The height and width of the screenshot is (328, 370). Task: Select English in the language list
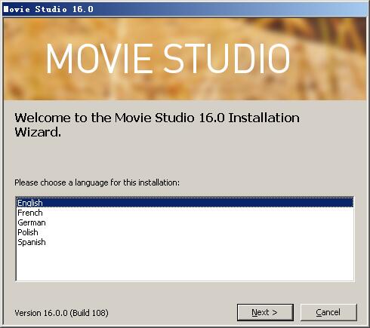click(30, 203)
